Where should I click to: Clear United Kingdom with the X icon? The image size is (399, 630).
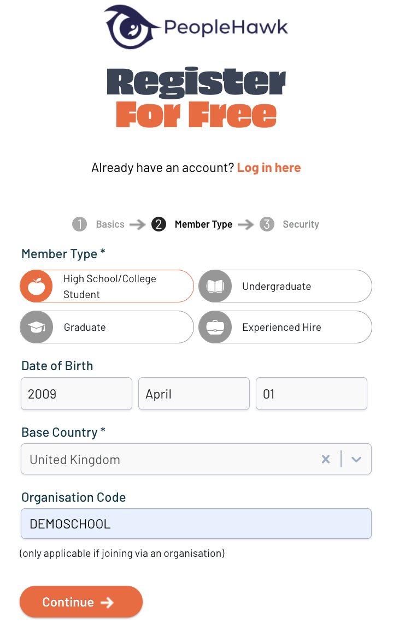click(x=326, y=459)
